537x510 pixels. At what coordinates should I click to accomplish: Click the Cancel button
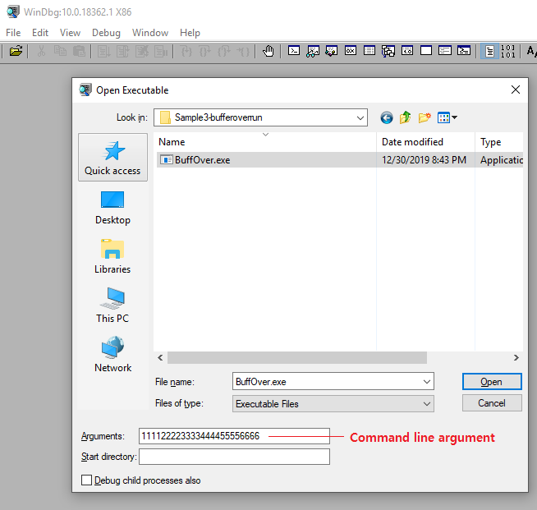click(492, 402)
